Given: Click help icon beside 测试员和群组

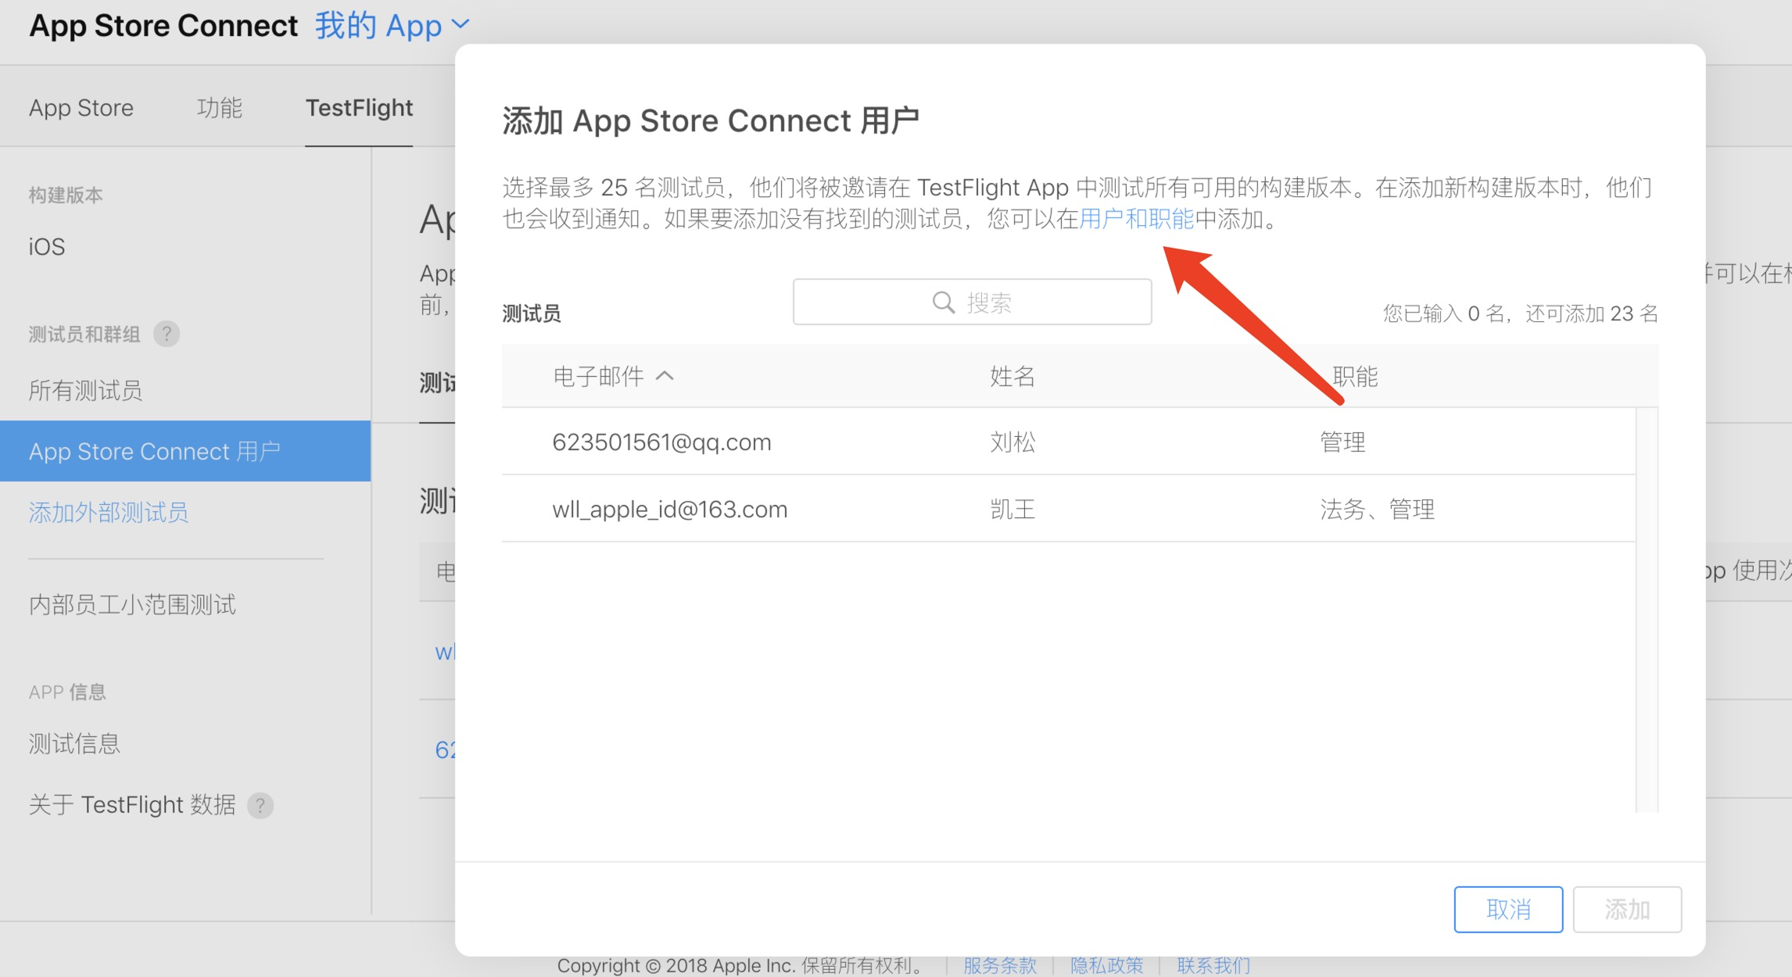Looking at the screenshot, I should 167,335.
